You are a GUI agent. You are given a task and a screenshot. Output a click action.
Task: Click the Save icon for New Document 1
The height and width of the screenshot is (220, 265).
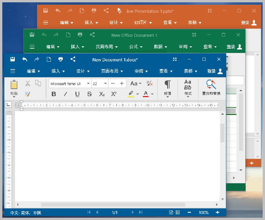pyautogui.click(x=12, y=59)
